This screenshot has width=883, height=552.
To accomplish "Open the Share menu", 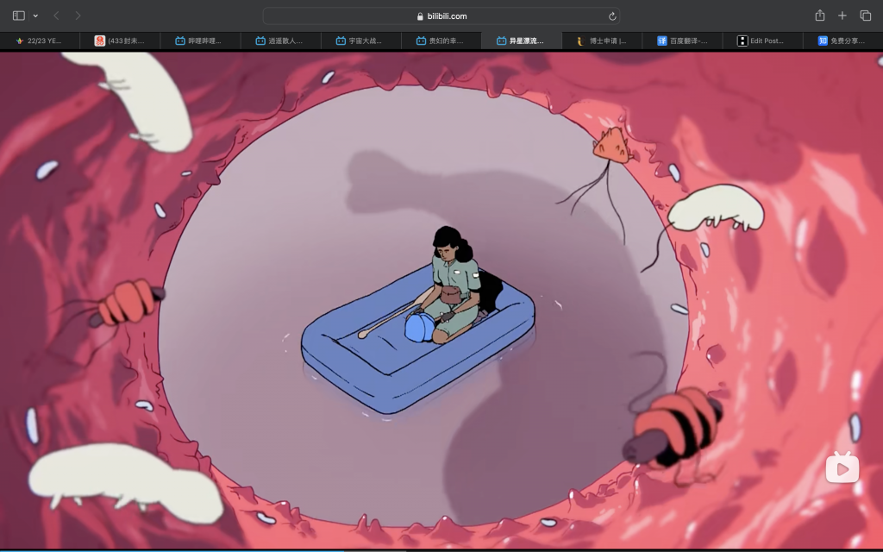I will click(x=820, y=16).
